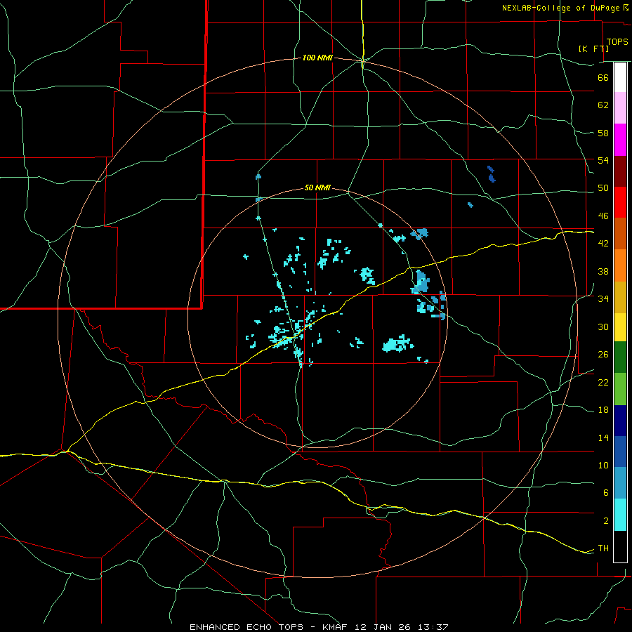
Task: Click the "22" scale value
Action: click(603, 382)
